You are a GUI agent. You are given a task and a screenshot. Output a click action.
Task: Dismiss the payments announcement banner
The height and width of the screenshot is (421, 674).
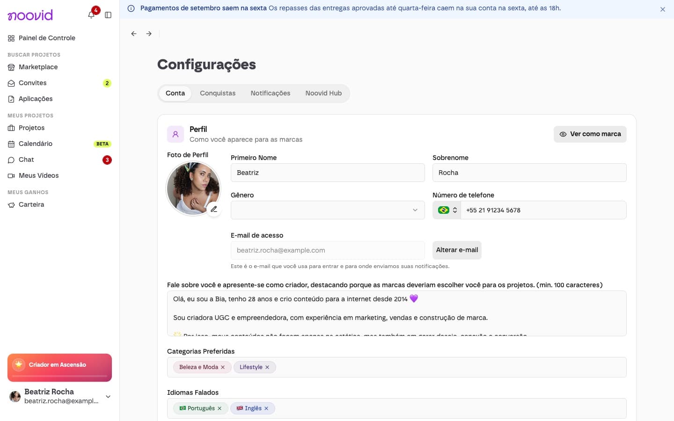tap(663, 9)
